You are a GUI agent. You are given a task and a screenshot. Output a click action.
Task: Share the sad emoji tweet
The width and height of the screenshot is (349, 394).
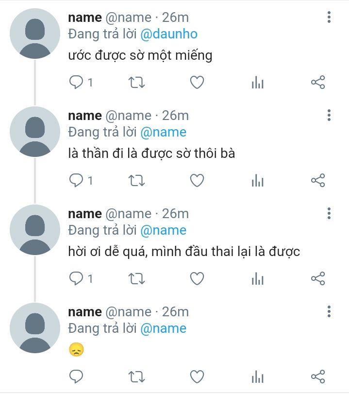(318, 377)
